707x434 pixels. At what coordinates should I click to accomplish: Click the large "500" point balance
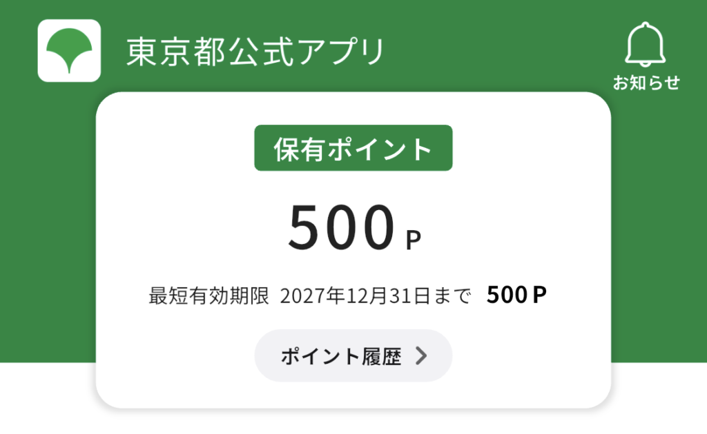click(x=340, y=228)
